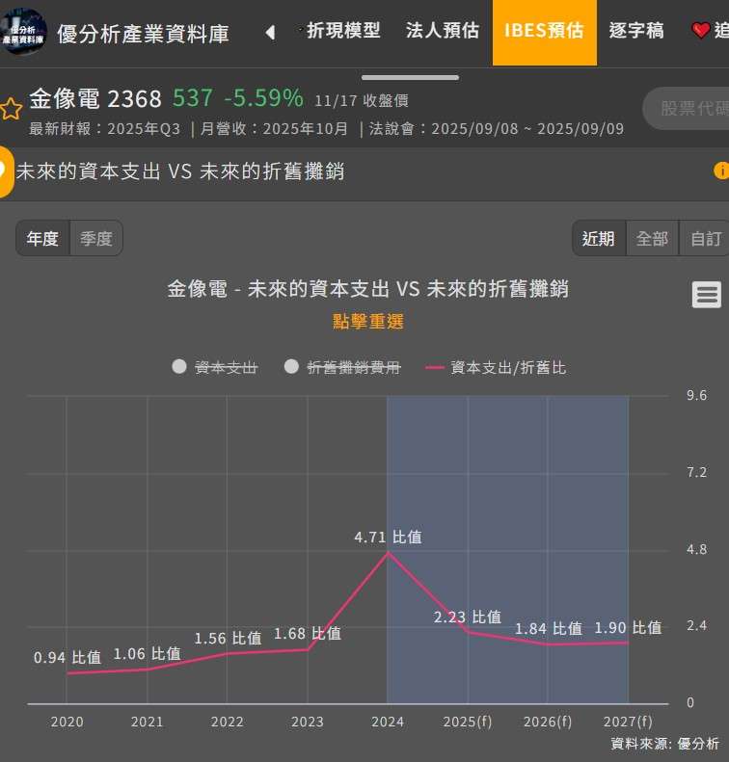Click the 1.84 比值 data point
Screen dimensions: 729x762
(548, 644)
